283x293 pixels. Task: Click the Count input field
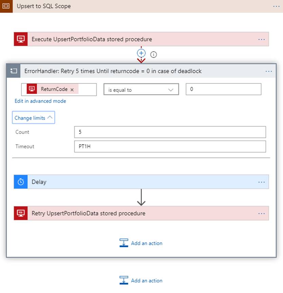click(170, 132)
